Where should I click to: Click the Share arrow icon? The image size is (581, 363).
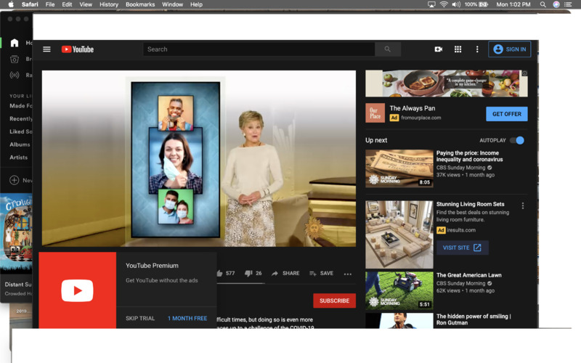coord(275,274)
